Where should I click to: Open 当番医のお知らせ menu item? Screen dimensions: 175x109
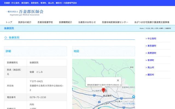pyautogui.click(x=87, y=22)
